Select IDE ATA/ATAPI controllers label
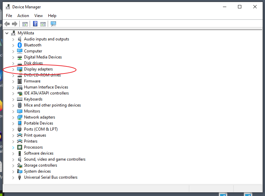Image resolution: width=265 pixels, height=196 pixels. click(x=46, y=93)
